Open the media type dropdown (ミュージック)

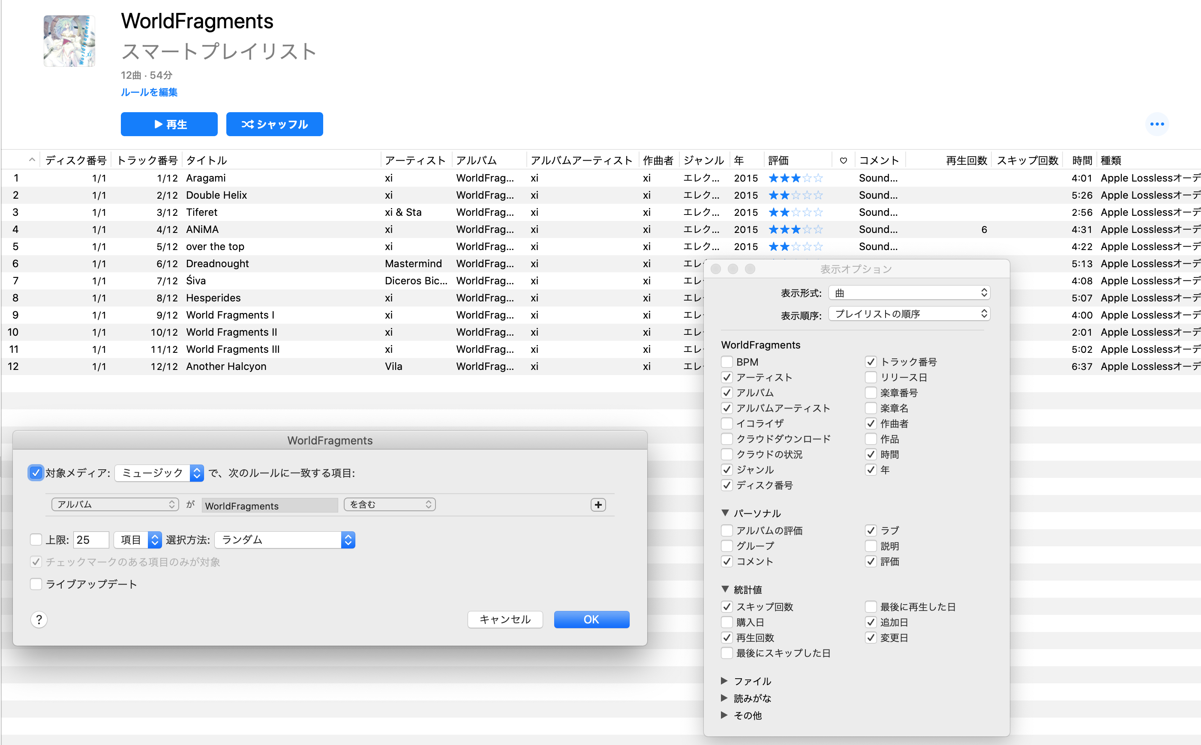tap(159, 473)
